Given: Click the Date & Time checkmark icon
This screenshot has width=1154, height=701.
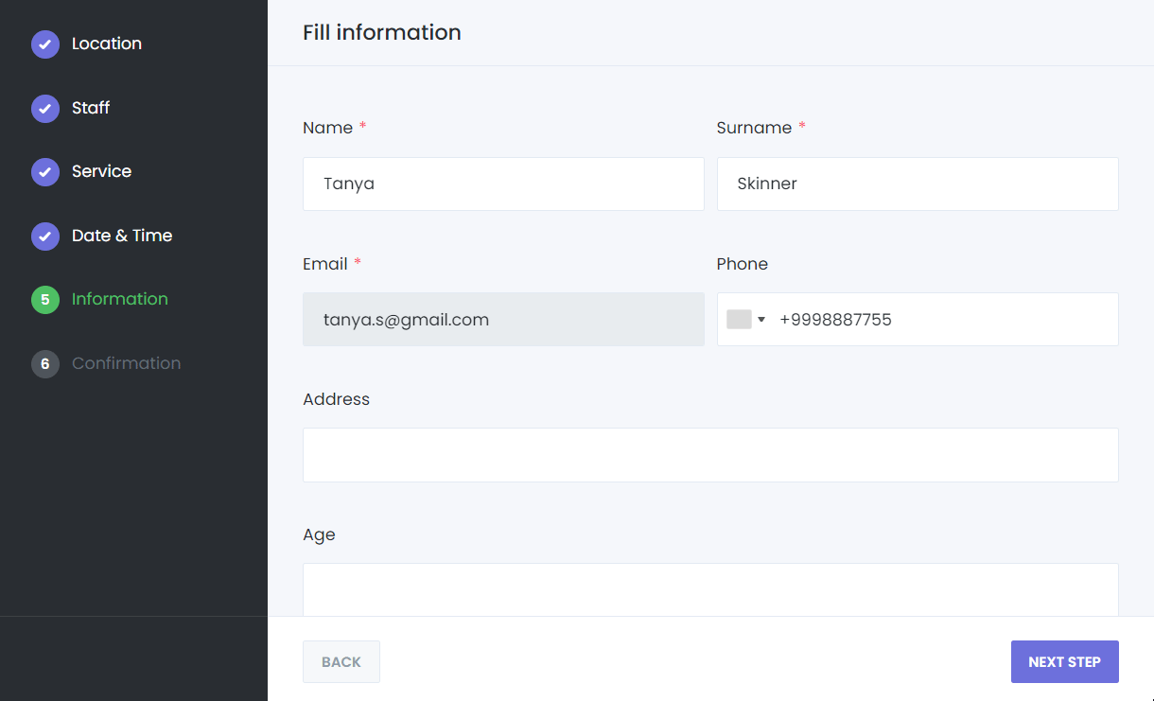Looking at the screenshot, I should coord(44,237).
